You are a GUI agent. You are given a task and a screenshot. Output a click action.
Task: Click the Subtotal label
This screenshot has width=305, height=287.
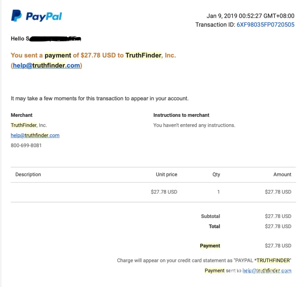[x=210, y=216]
